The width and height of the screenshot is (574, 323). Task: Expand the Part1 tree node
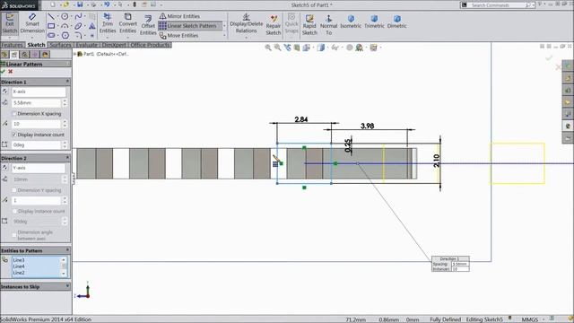75,54
